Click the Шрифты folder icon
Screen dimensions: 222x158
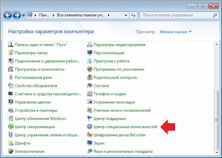pos(11,143)
